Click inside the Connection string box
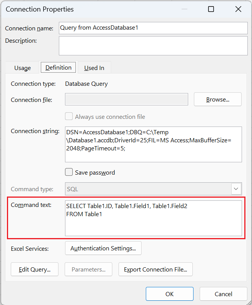 tap(154, 144)
